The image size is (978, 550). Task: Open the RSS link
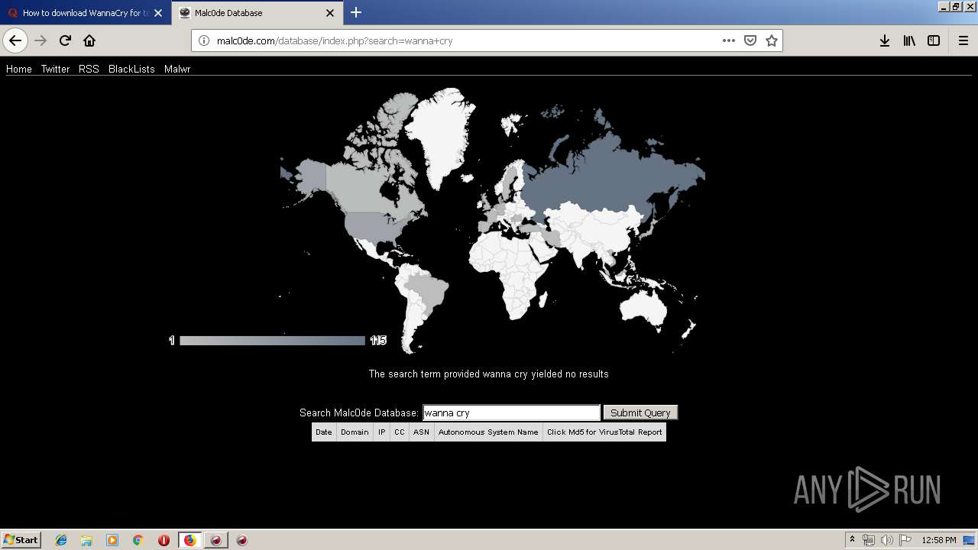pos(89,69)
